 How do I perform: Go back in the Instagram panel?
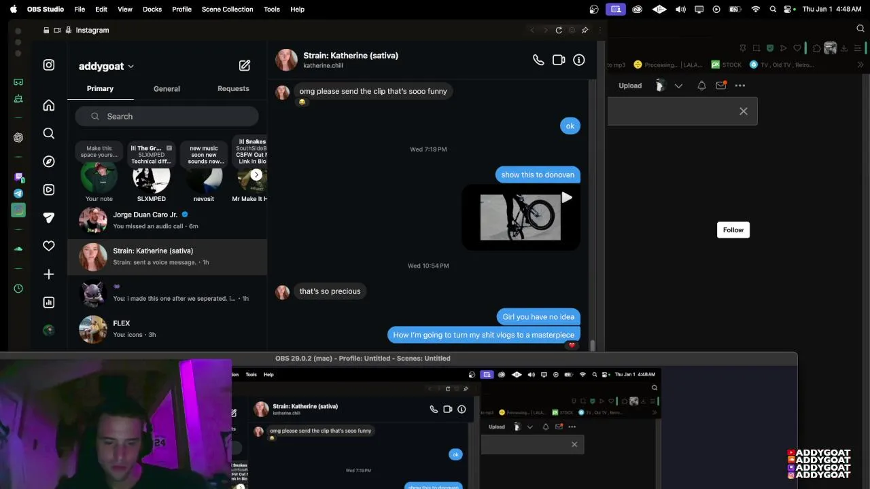point(532,30)
